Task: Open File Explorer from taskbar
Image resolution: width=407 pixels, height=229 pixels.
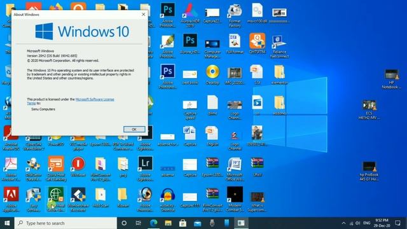Action: [x=168, y=223]
